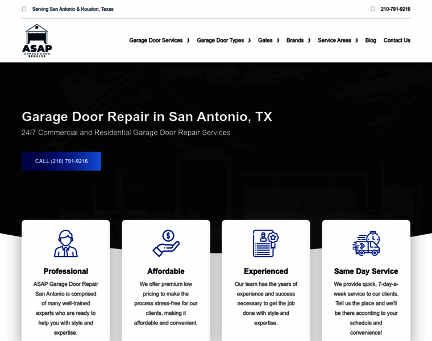The width and height of the screenshot is (432, 341).
Task: Click the Affordable card heading
Action: coord(166,271)
